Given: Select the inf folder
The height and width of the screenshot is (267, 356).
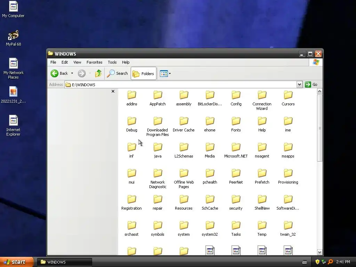Looking at the screenshot, I should 132,151.
